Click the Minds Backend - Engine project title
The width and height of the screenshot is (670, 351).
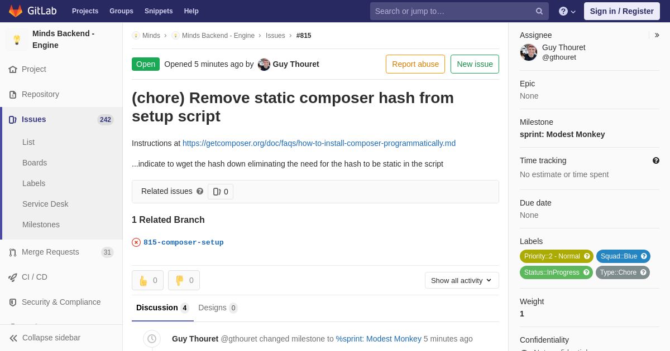pyautogui.click(x=64, y=40)
